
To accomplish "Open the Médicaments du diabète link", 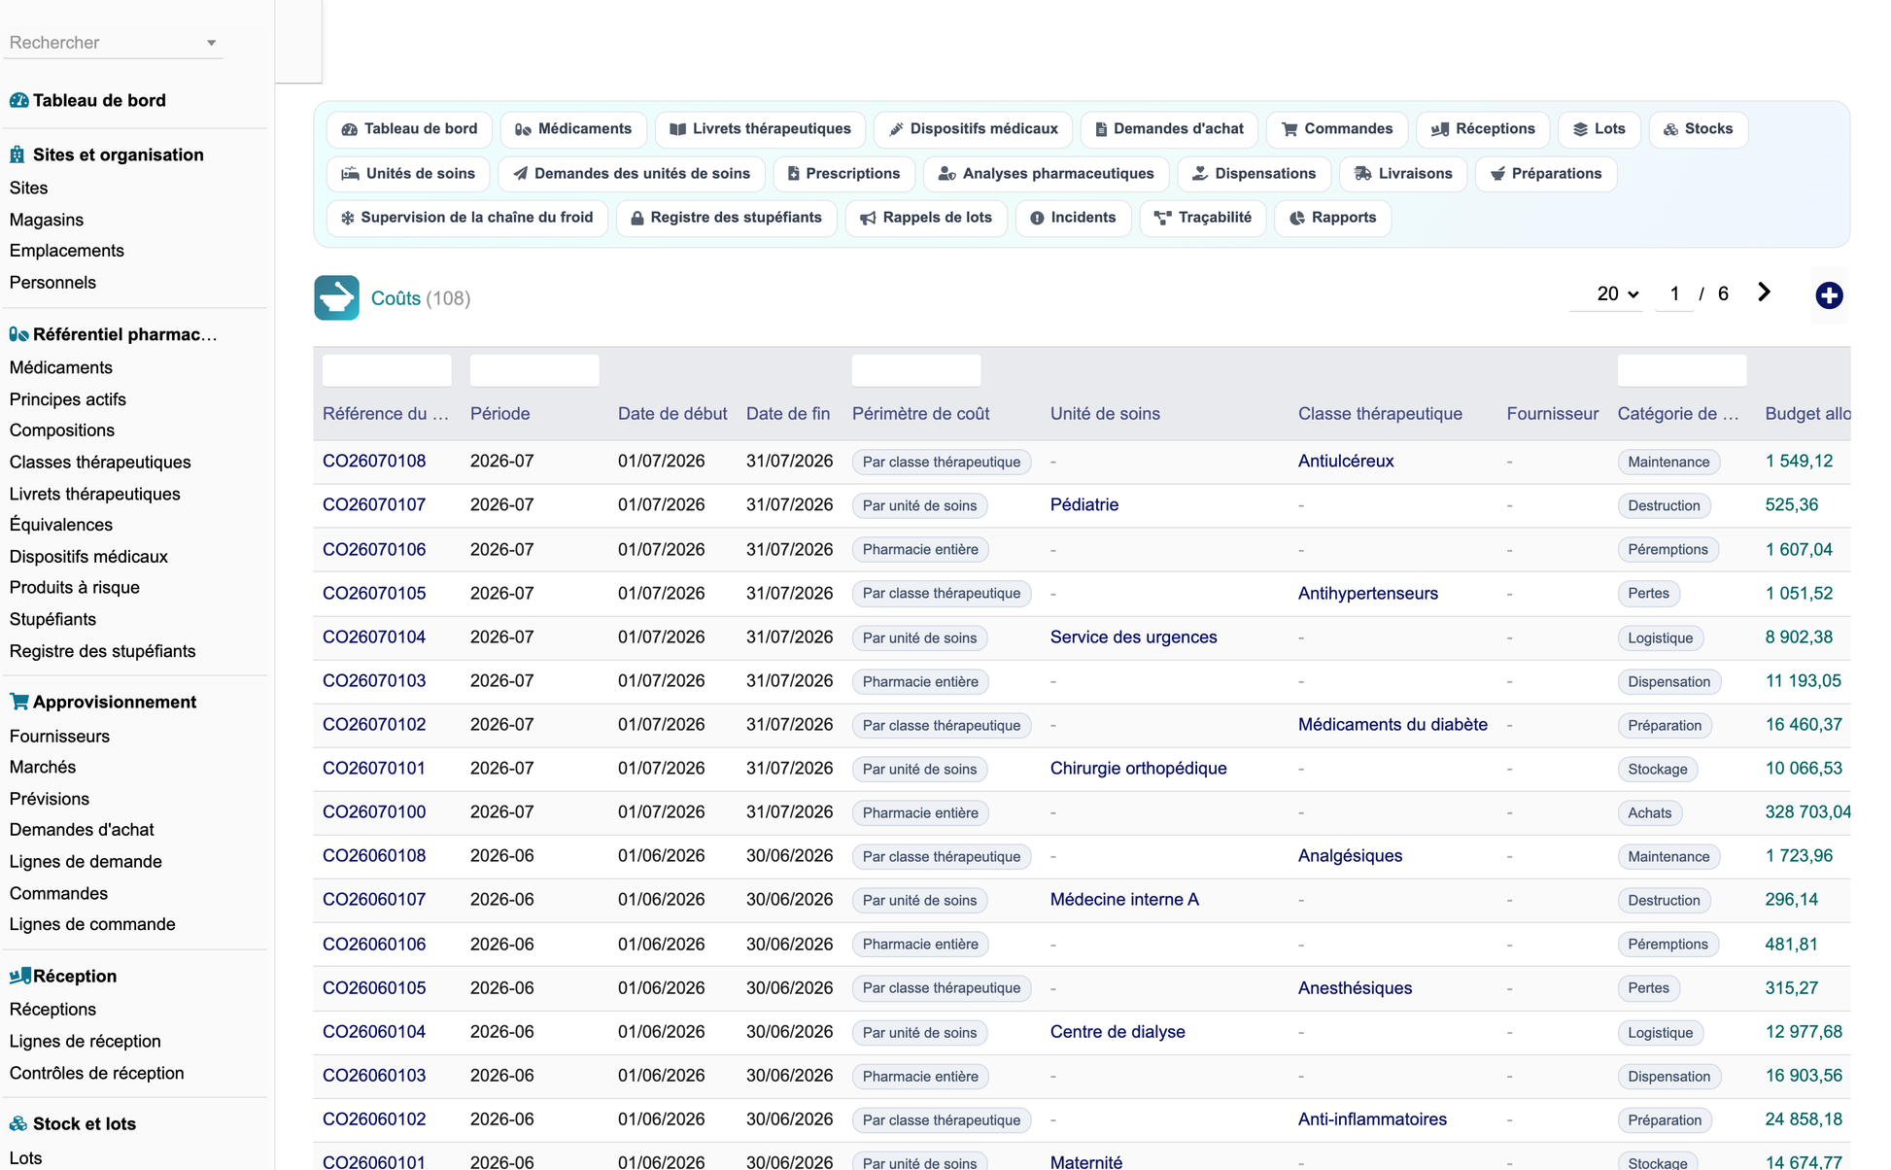I will [x=1392, y=725].
